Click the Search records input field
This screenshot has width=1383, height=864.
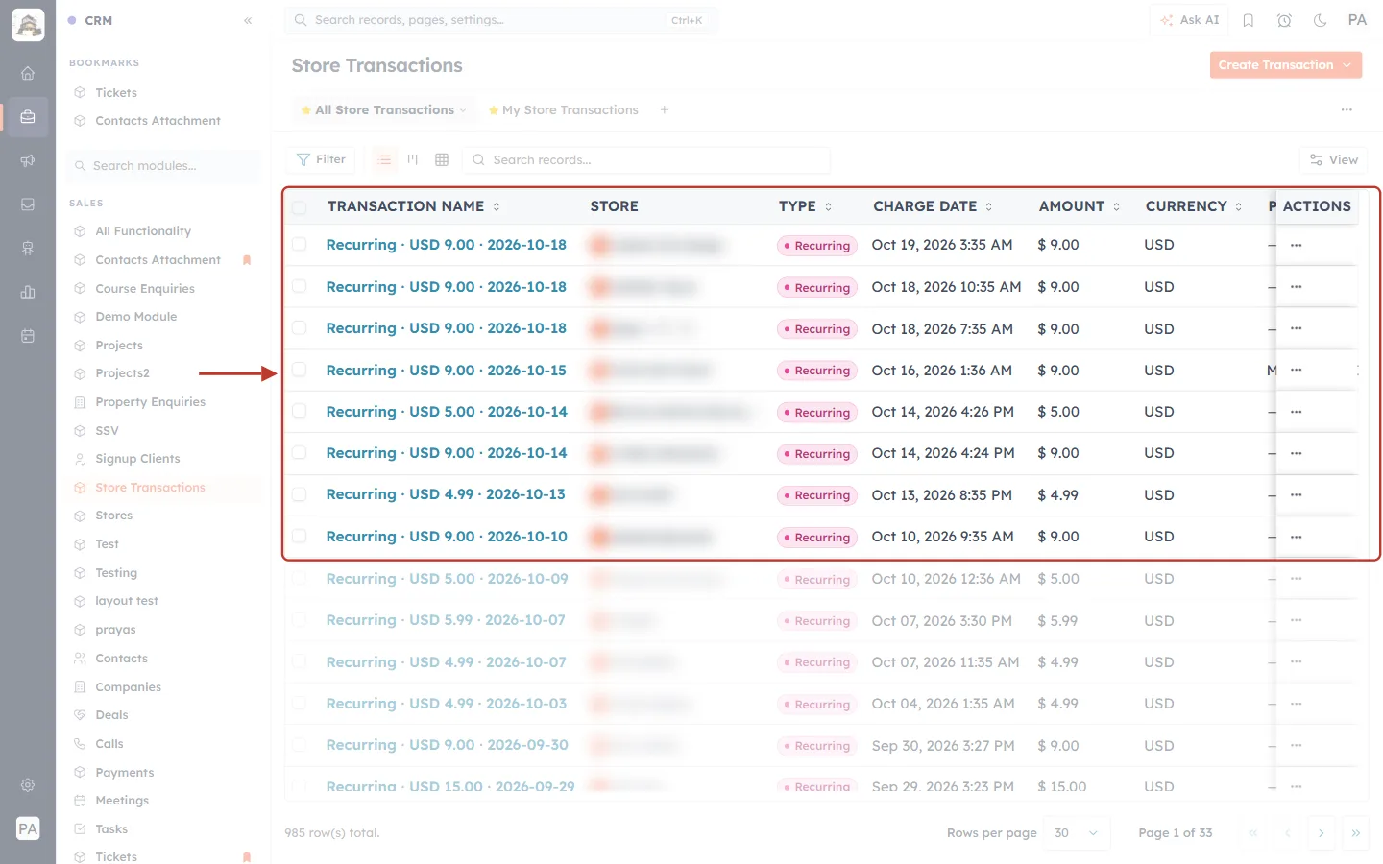(646, 159)
